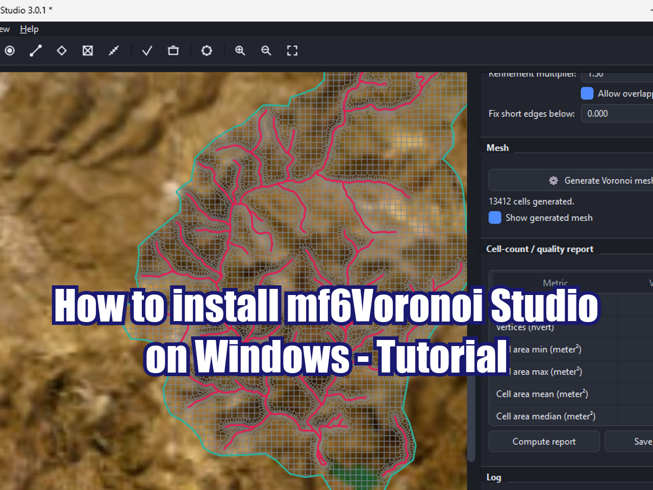The height and width of the screenshot is (490, 653).
Task: Click the Compute report button
Action: click(544, 442)
